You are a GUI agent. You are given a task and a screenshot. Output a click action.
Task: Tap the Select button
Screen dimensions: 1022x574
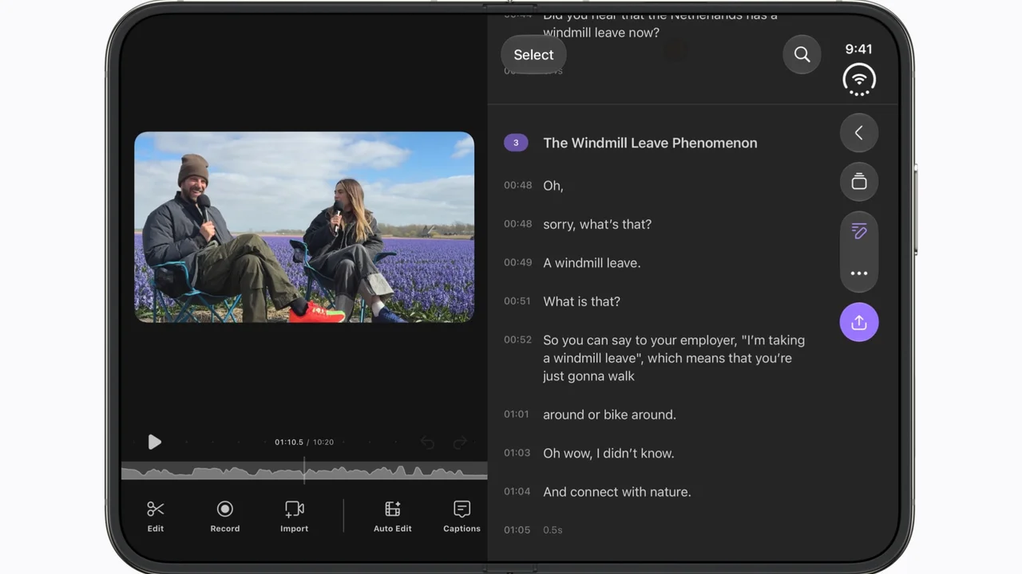tap(533, 54)
